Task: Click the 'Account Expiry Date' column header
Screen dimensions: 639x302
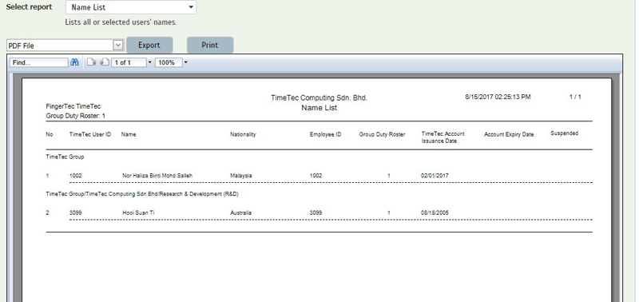Action: click(509, 134)
